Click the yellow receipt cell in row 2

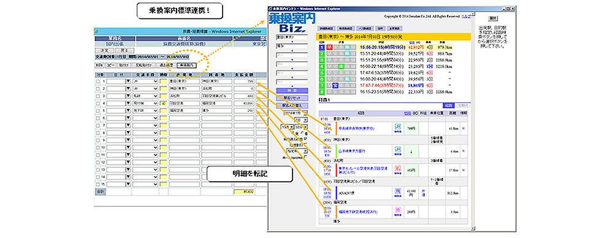pyautogui.click(x=163, y=89)
